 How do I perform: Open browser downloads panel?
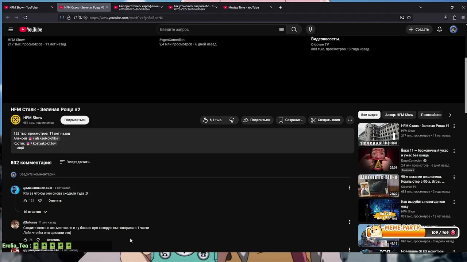[445, 17]
